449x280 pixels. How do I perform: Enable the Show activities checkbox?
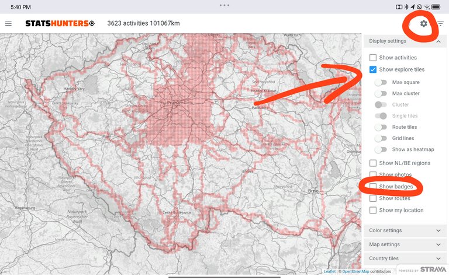coord(373,58)
